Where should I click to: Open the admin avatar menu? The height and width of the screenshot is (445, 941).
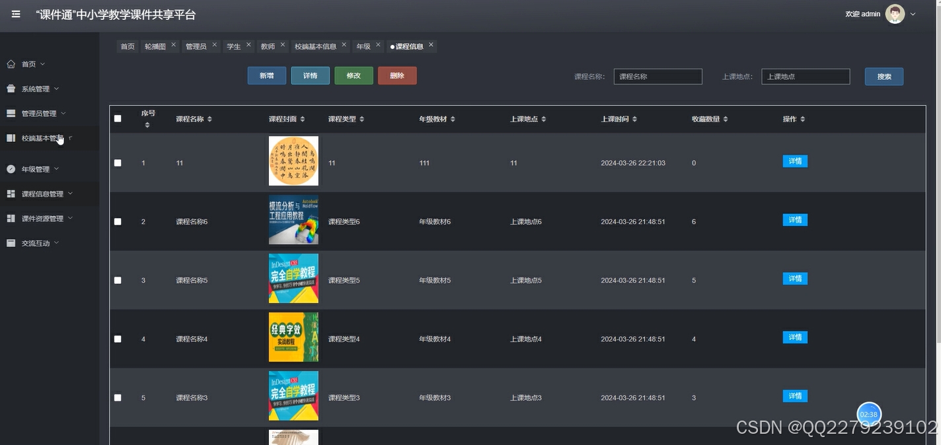894,13
